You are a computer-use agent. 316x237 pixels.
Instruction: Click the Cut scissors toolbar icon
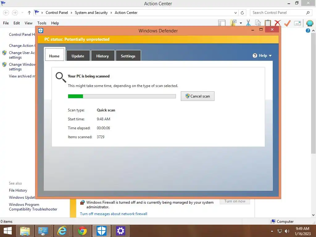248,23
